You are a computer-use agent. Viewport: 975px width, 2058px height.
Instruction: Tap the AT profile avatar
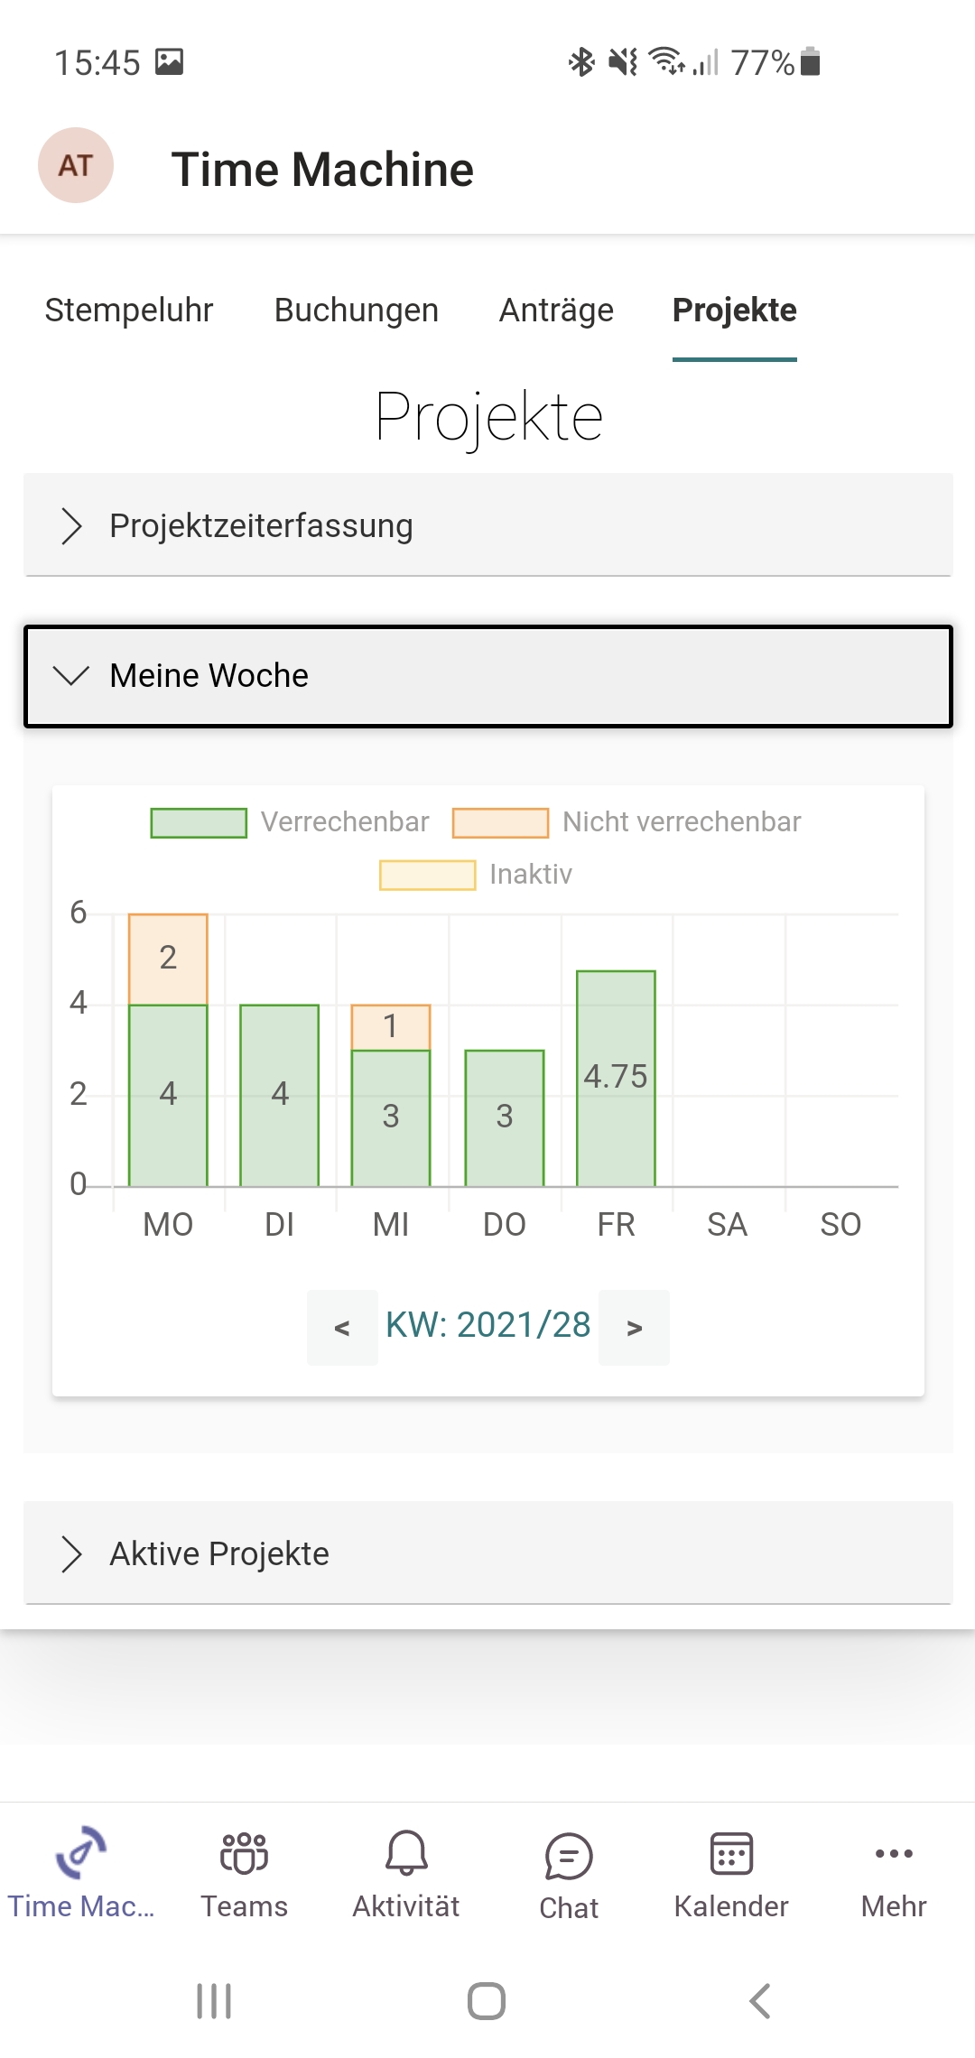(76, 165)
